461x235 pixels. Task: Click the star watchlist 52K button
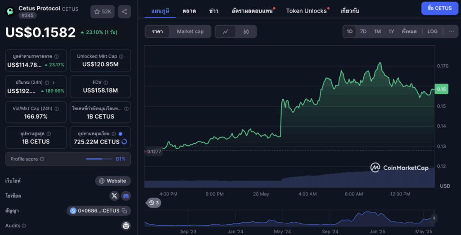point(102,12)
